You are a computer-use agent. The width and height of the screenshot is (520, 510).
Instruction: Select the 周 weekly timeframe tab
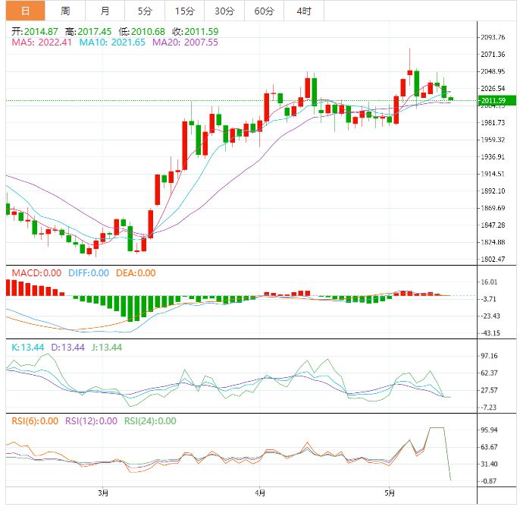(65, 11)
